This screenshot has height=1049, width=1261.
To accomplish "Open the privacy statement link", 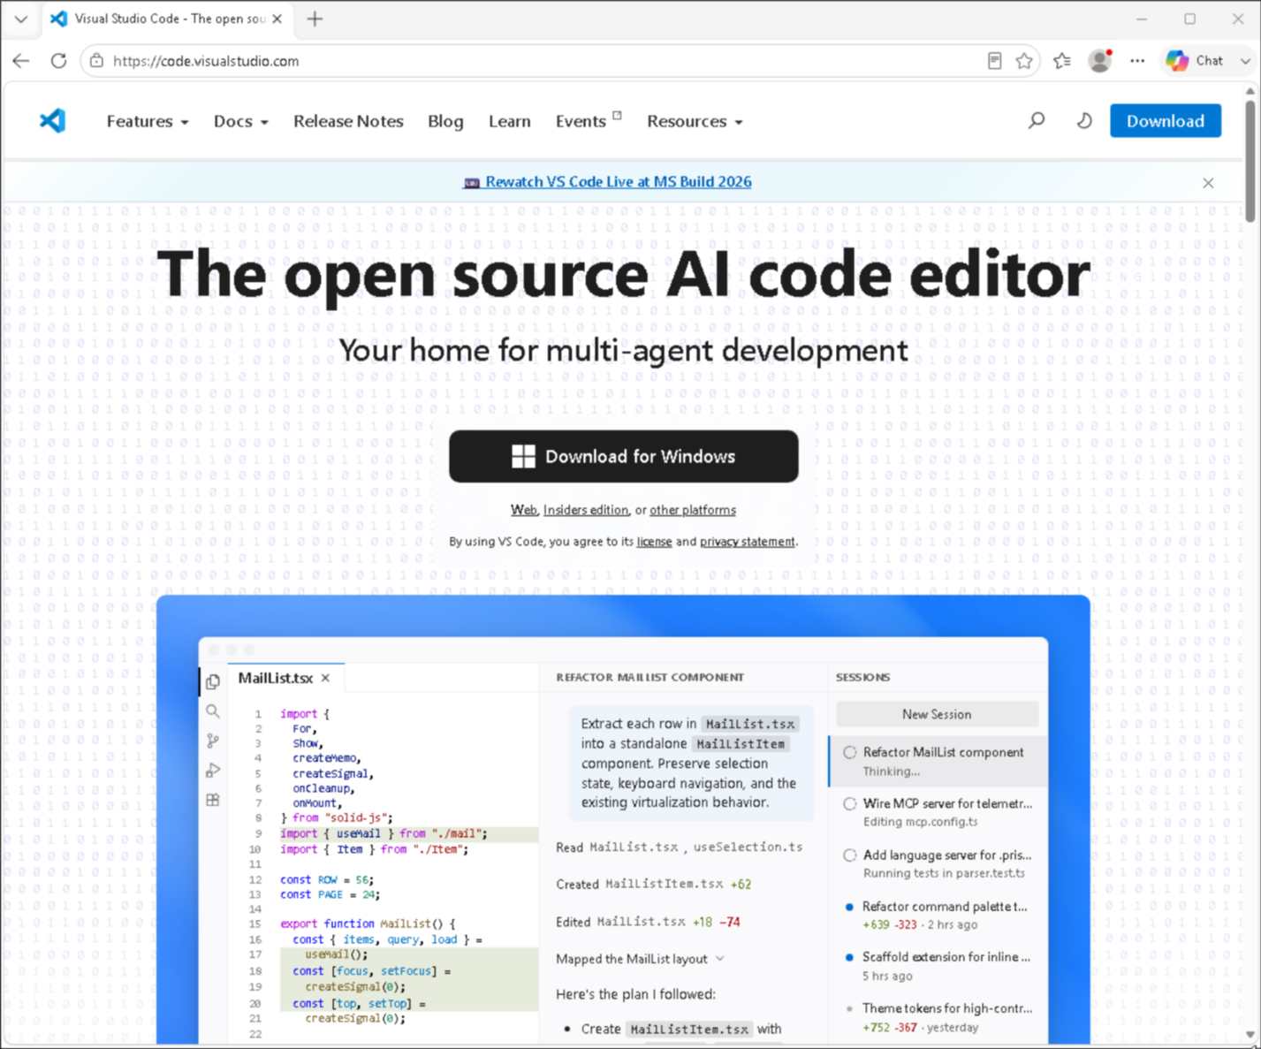I will click(x=748, y=542).
